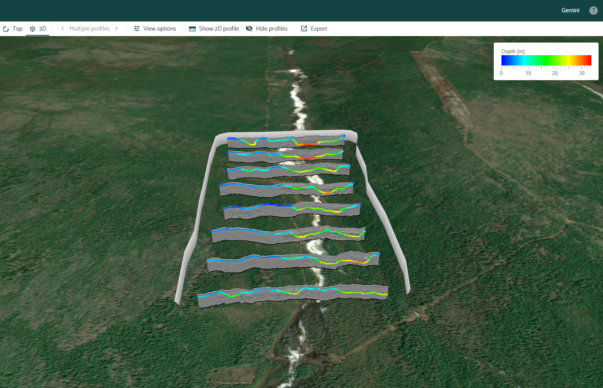Open the View options filter icon
This screenshot has width=603, height=388.
[136, 28]
